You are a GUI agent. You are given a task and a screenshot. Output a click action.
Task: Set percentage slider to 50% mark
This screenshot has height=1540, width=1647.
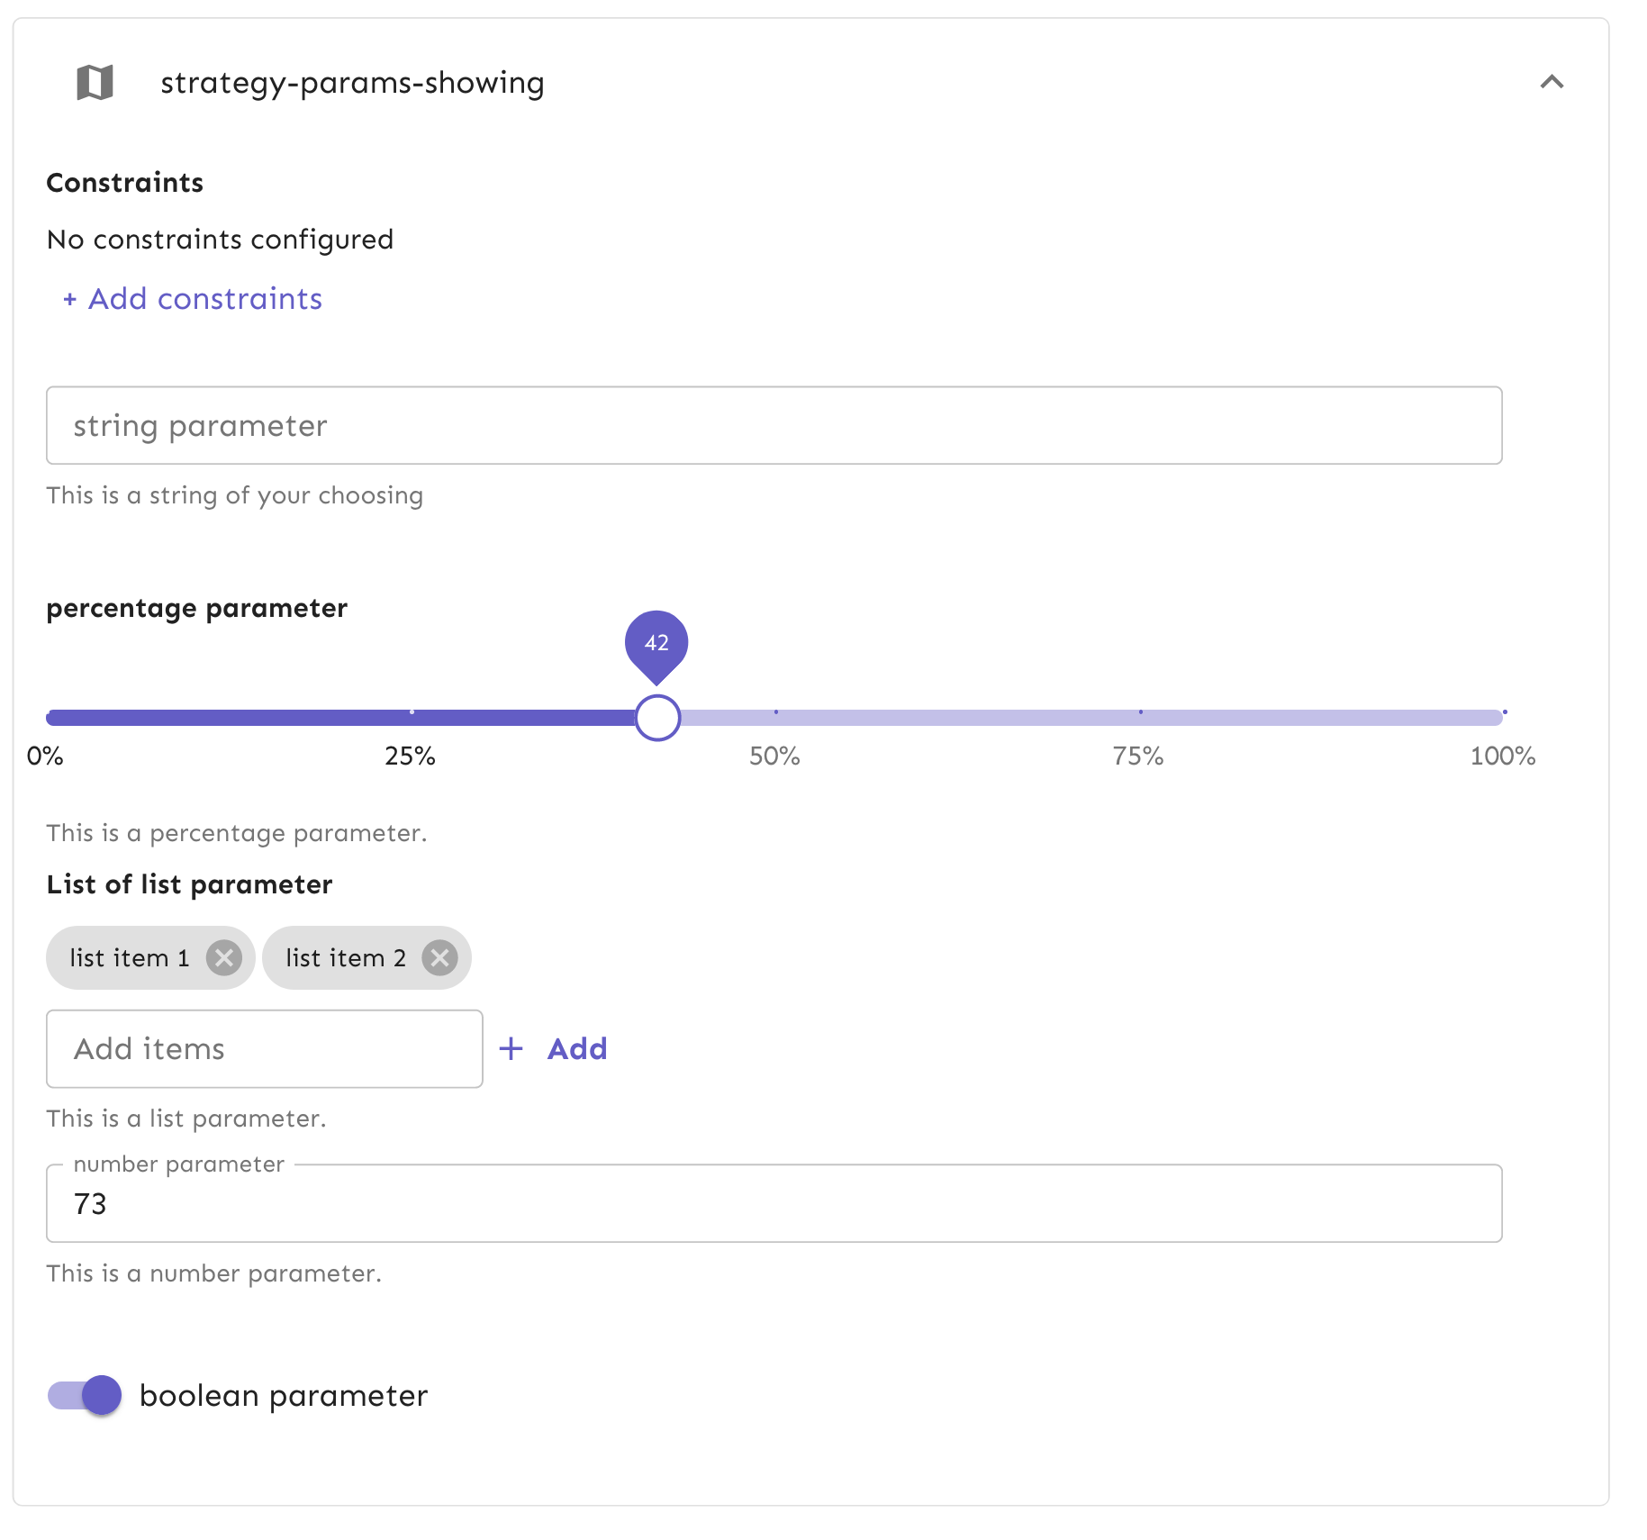tap(775, 718)
